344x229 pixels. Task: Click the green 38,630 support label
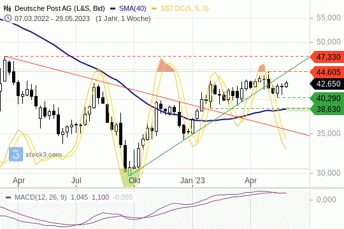pos(327,109)
